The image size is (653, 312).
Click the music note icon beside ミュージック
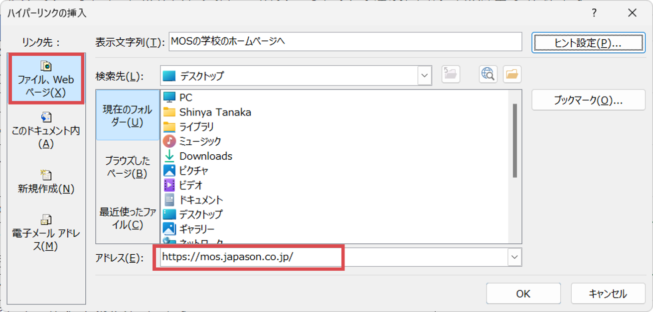point(169,141)
